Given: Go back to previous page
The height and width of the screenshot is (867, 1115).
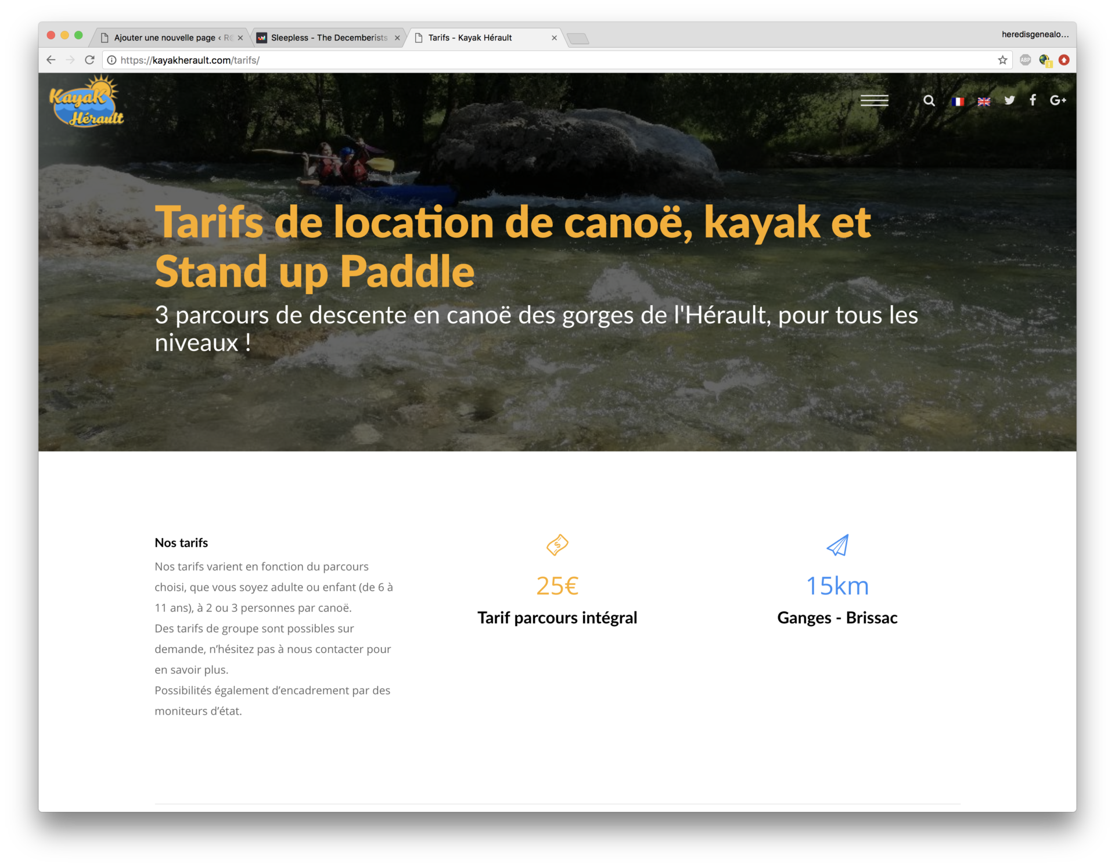Looking at the screenshot, I should tap(51, 60).
